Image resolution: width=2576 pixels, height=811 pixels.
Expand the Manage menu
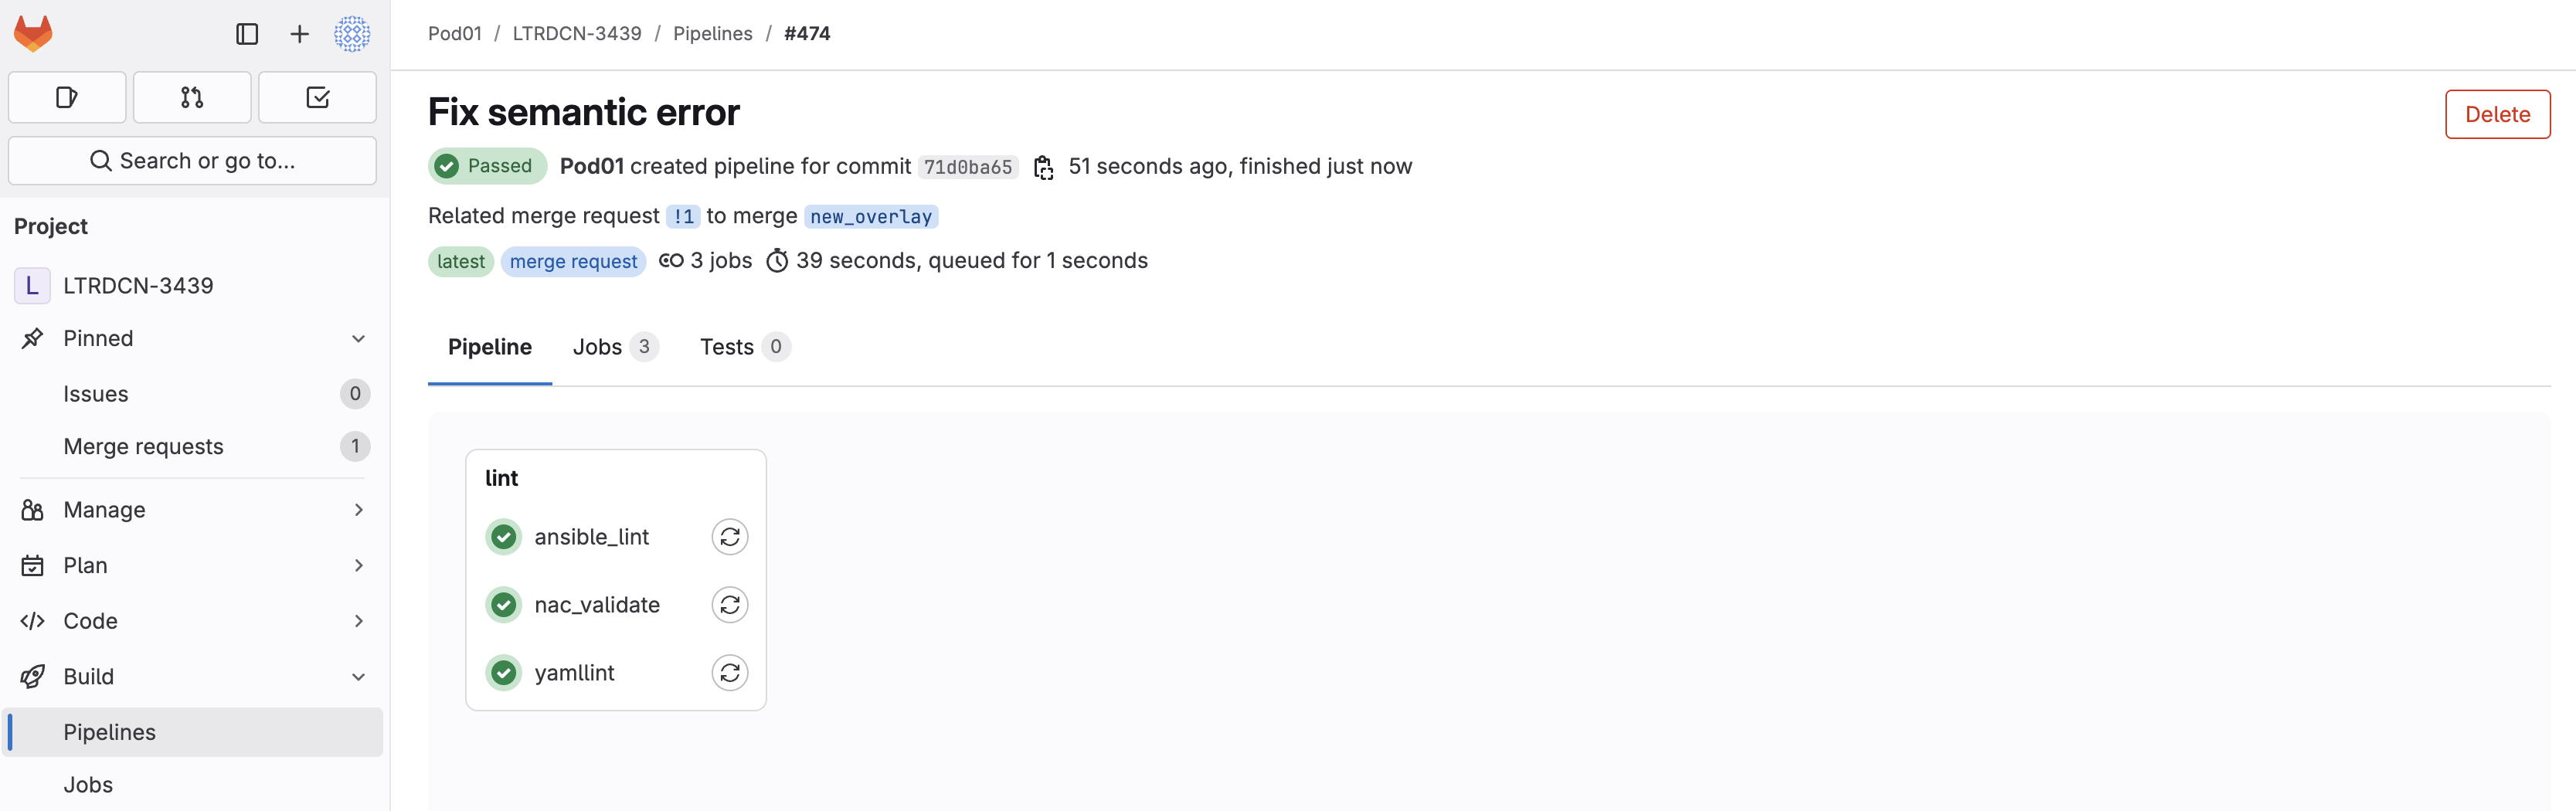pos(358,510)
